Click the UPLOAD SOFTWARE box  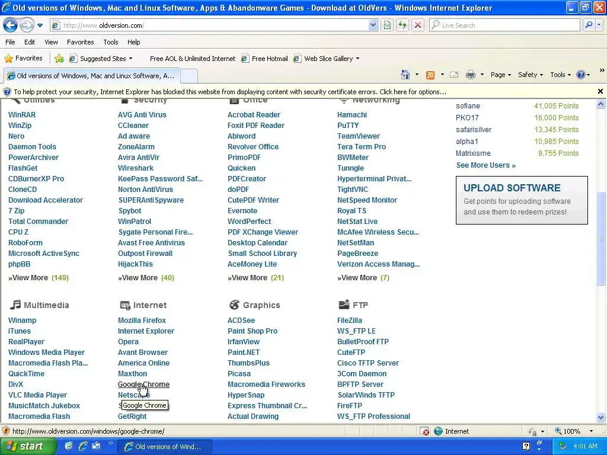[x=522, y=200]
